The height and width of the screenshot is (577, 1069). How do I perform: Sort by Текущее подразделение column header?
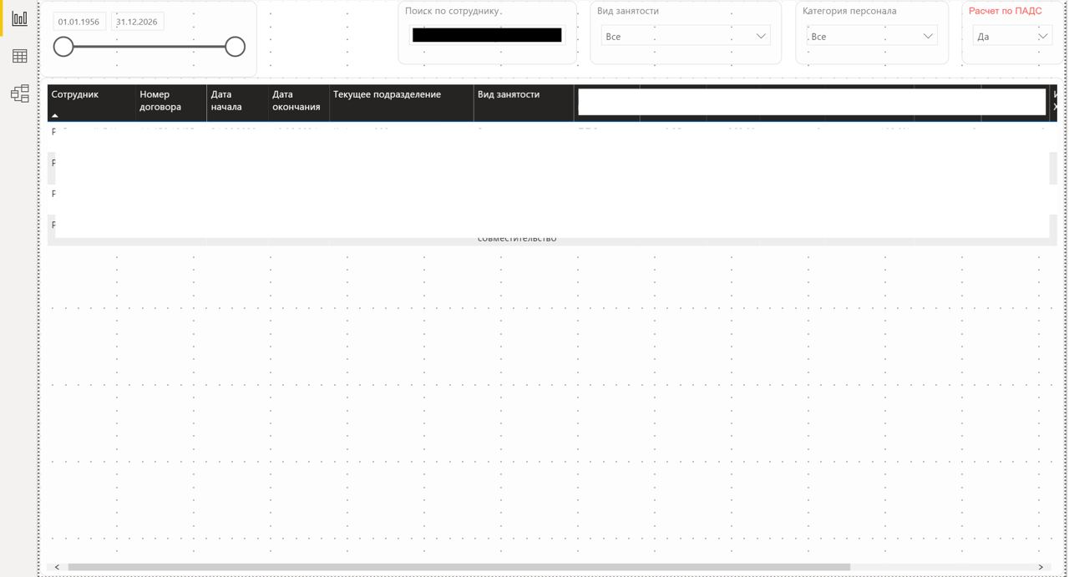tap(401, 103)
